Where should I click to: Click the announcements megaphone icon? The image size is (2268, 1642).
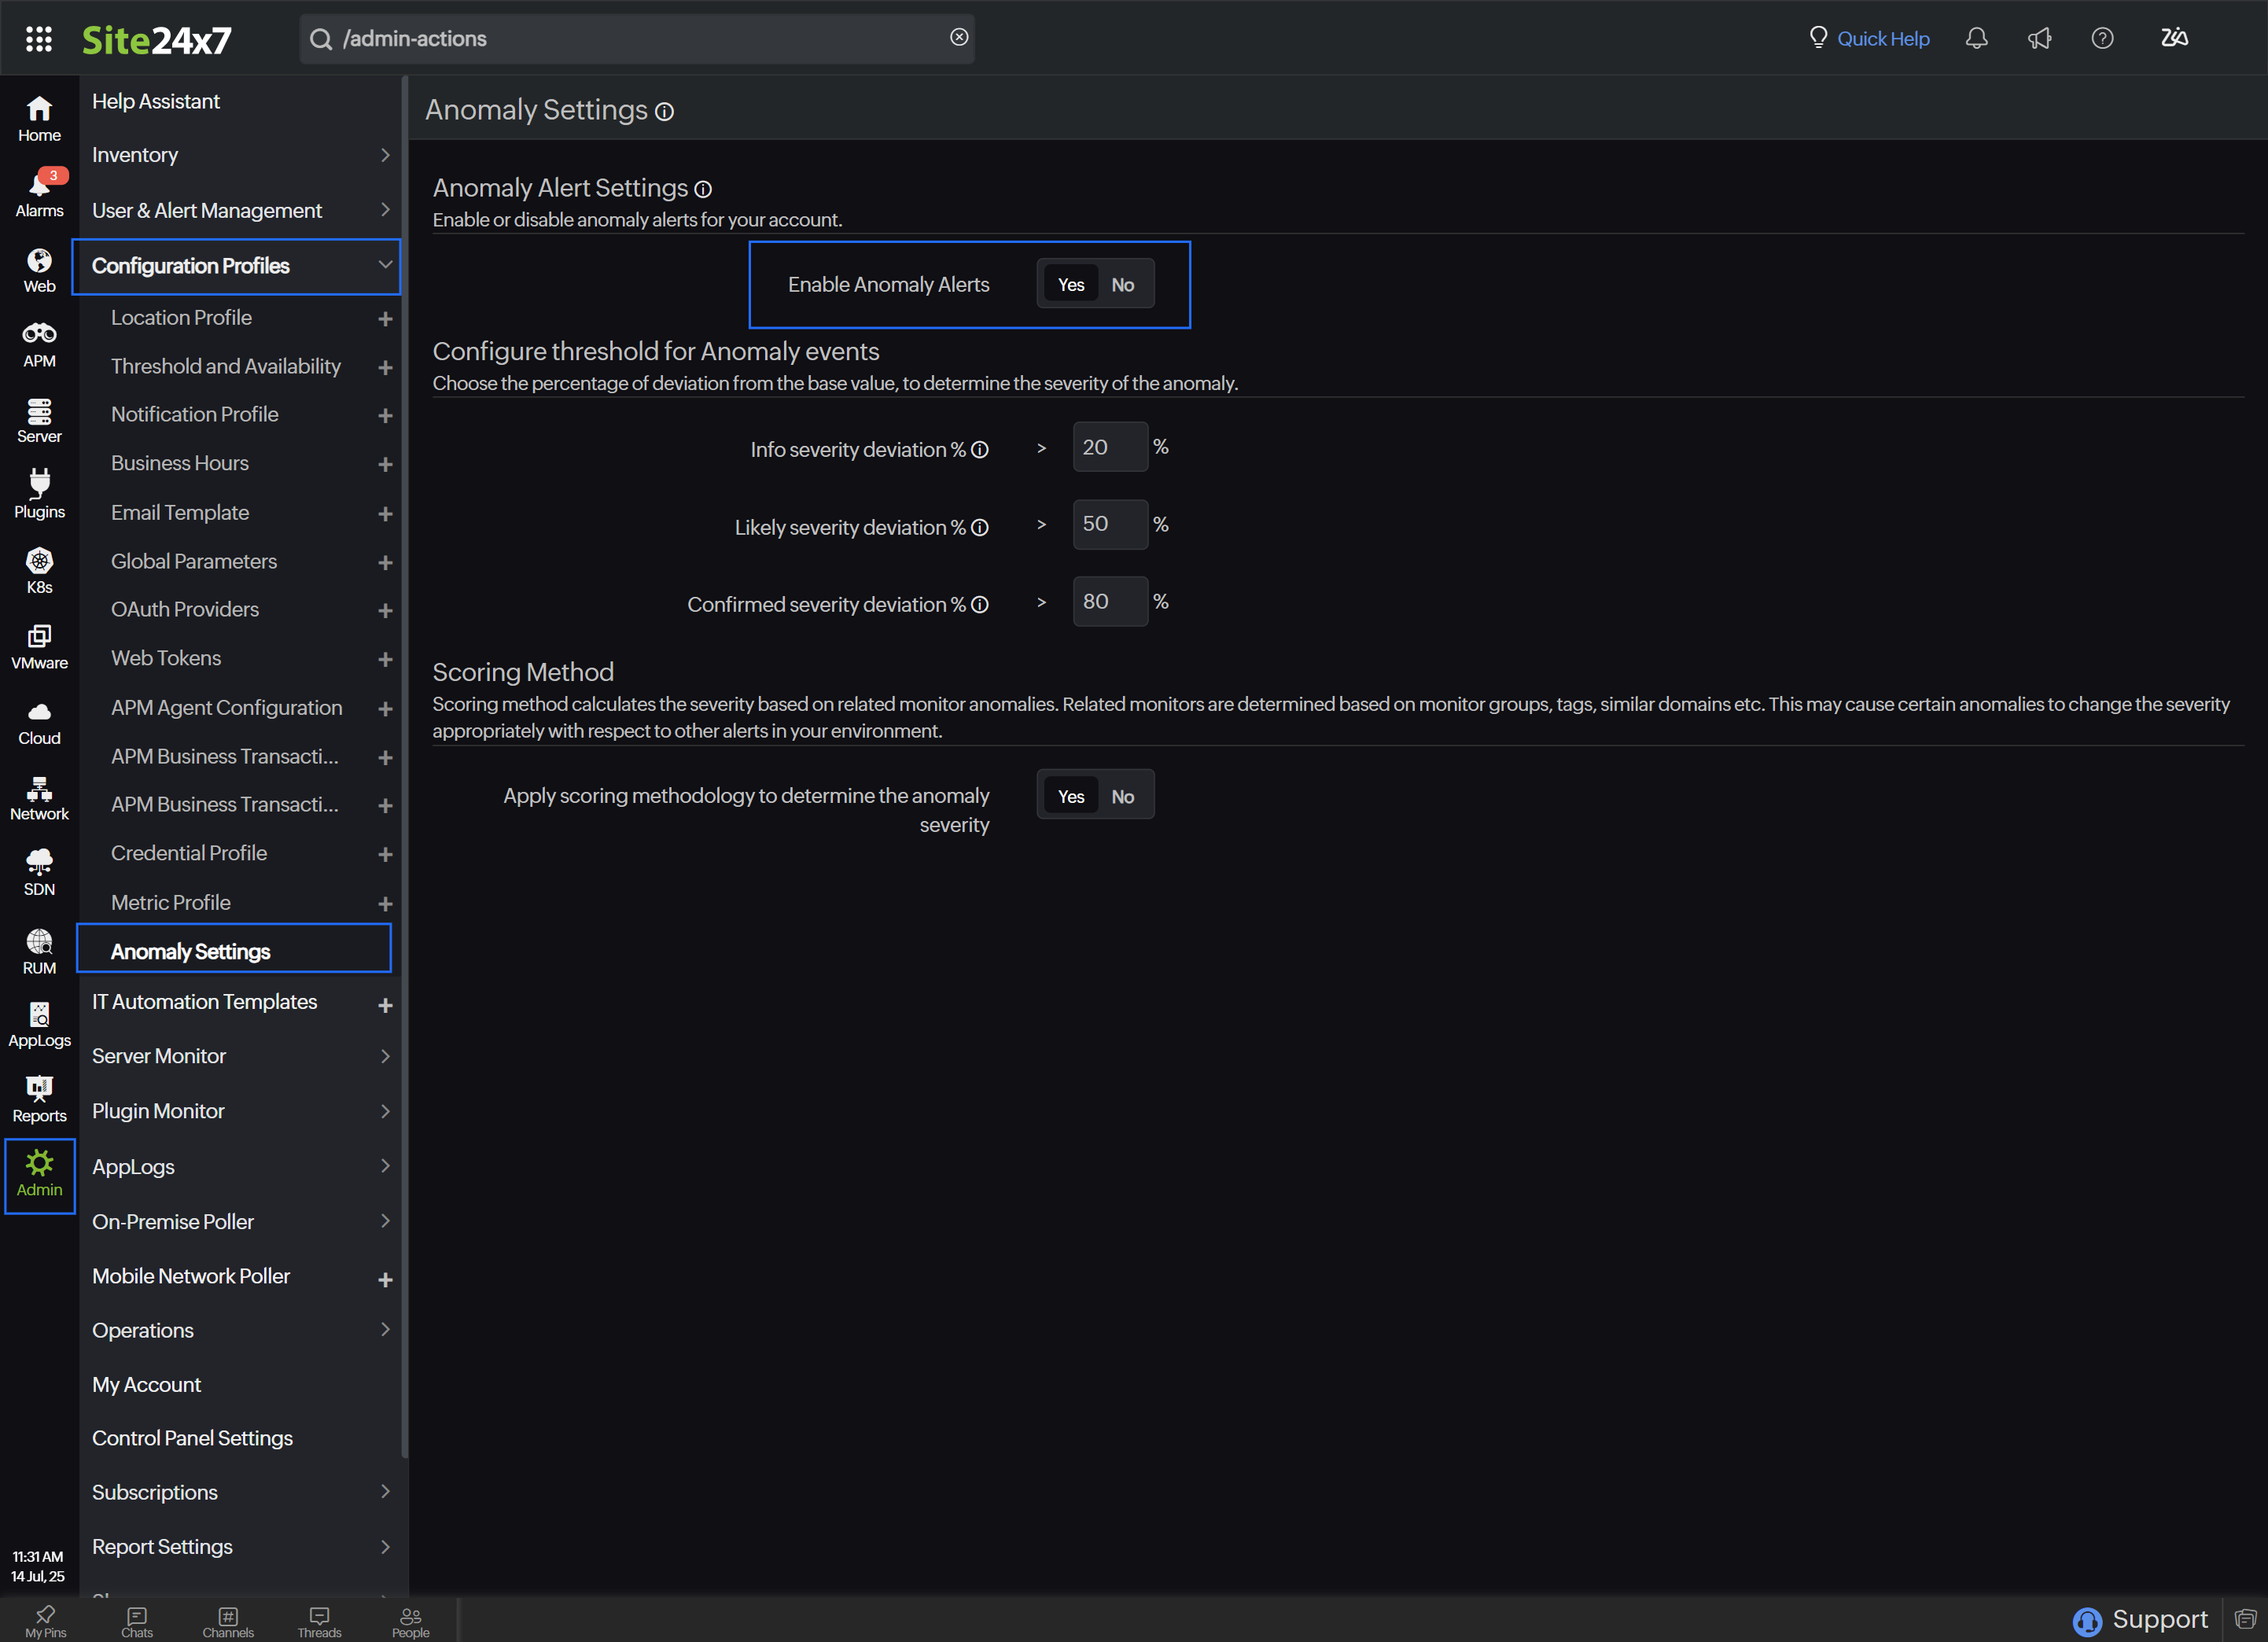(x=2039, y=38)
